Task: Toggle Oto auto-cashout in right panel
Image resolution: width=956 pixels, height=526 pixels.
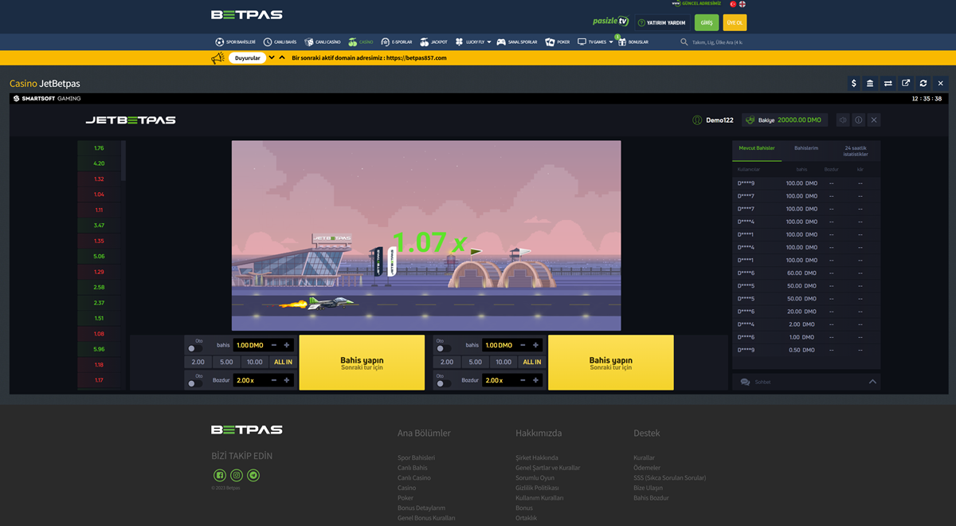Action: pos(444,383)
